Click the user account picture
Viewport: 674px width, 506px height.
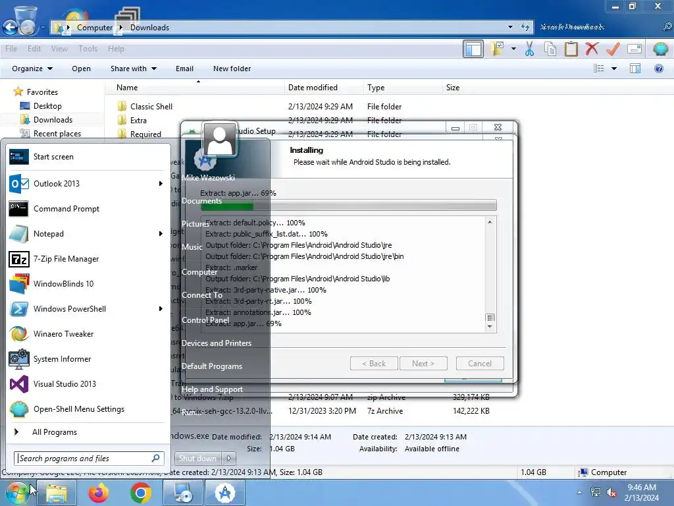click(220, 140)
